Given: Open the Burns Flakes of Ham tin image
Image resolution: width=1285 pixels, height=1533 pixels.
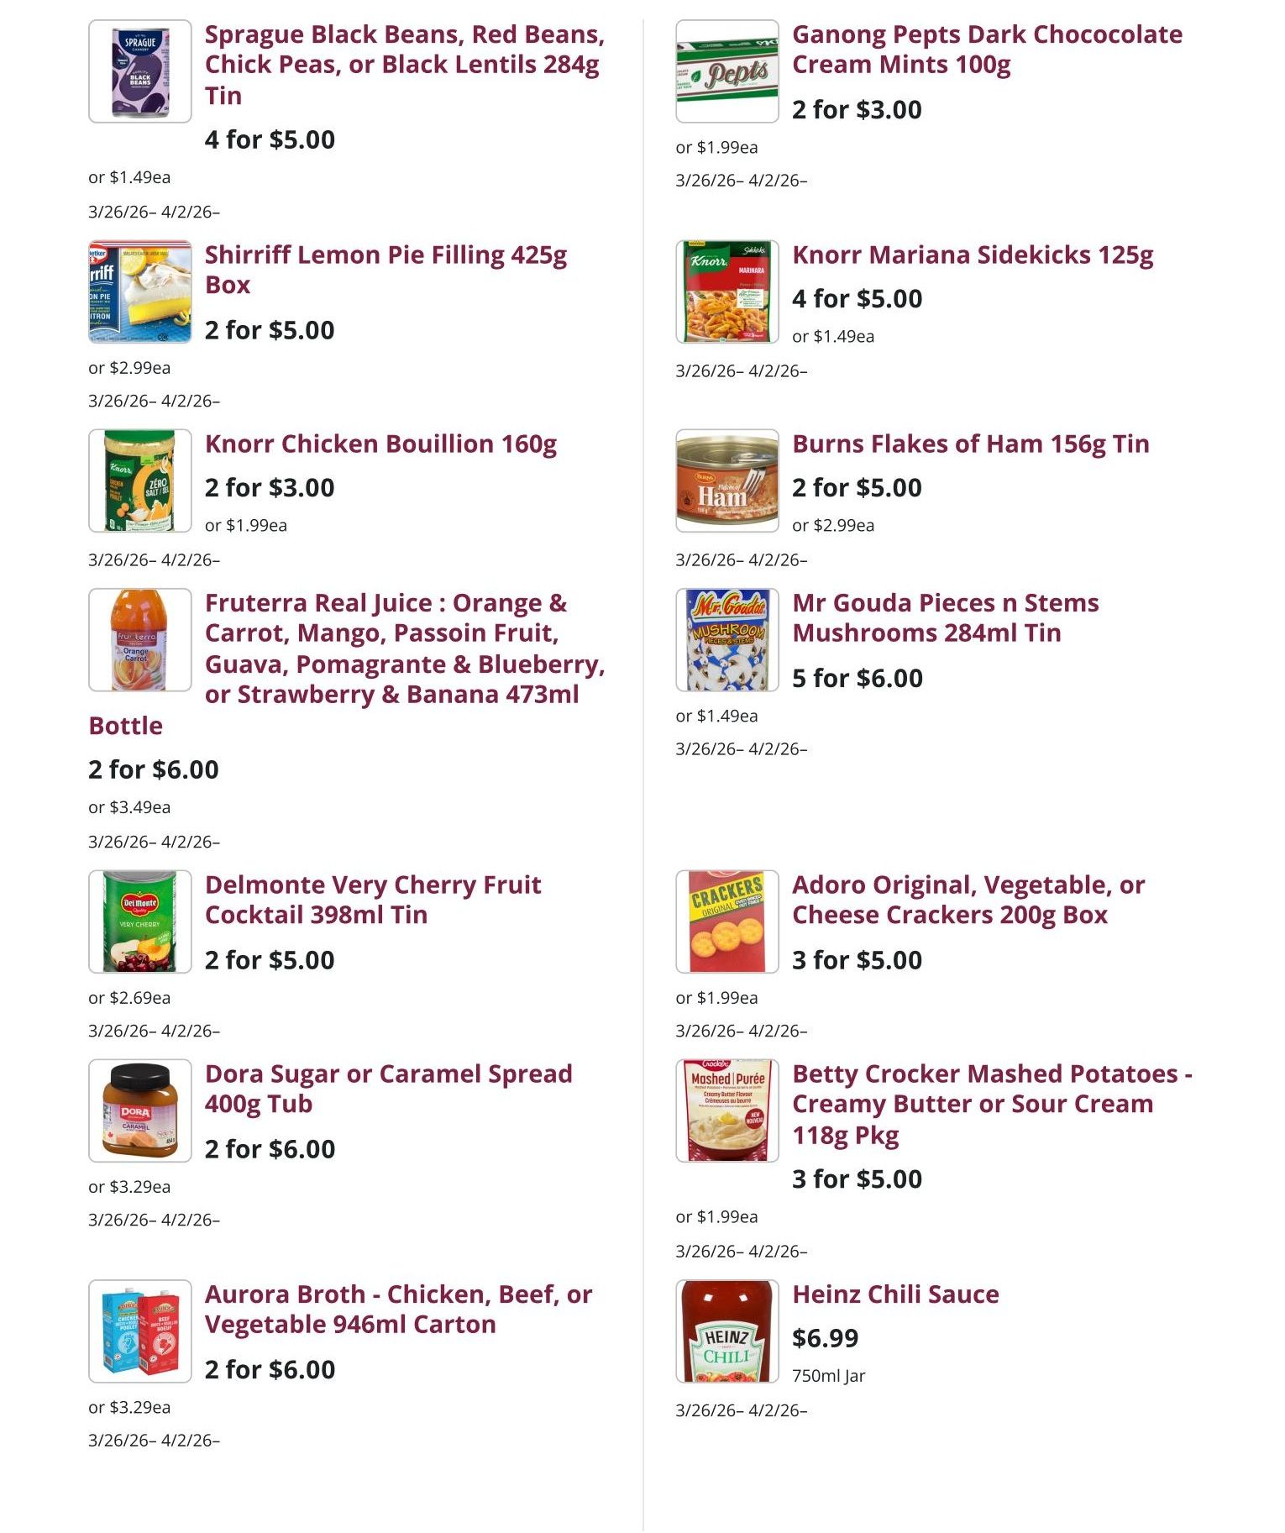Looking at the screenshot, I should point(727,481).
